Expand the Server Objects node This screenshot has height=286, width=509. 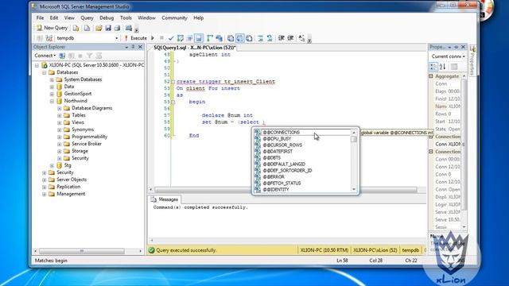45,180
